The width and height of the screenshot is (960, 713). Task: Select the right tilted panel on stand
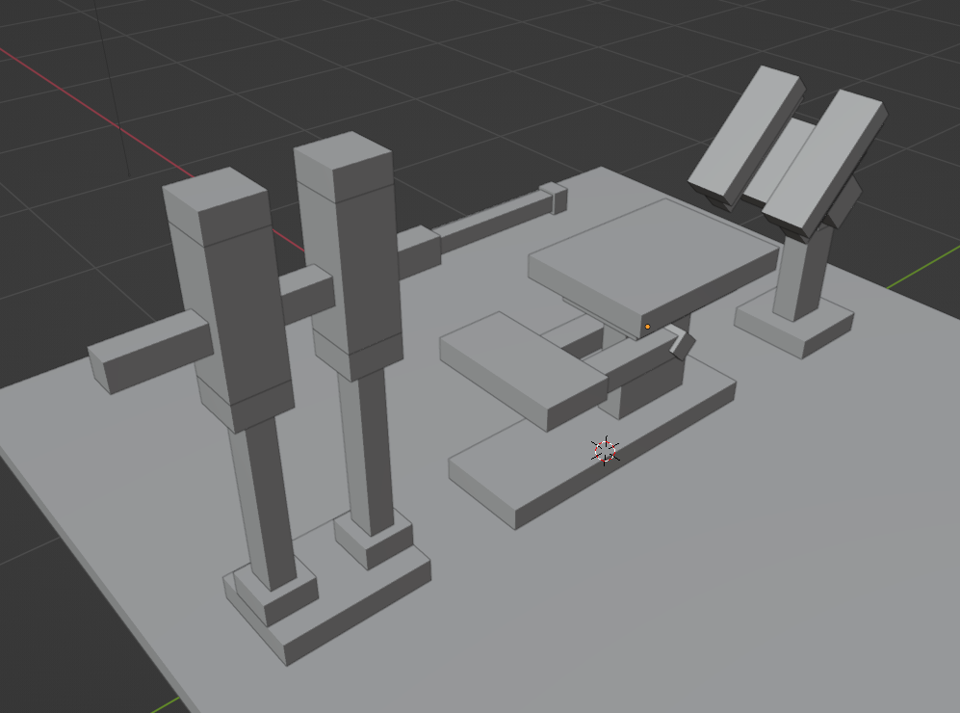point(824,159)
